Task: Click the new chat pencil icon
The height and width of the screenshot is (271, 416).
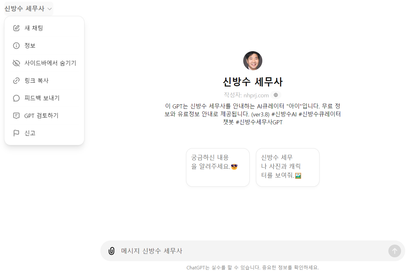Action: pyautogui.click(x=16, y=28)
